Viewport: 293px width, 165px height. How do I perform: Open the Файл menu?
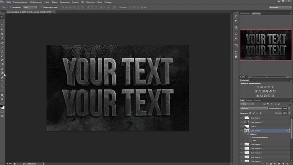pyautogui.click(x=9, y=2)
